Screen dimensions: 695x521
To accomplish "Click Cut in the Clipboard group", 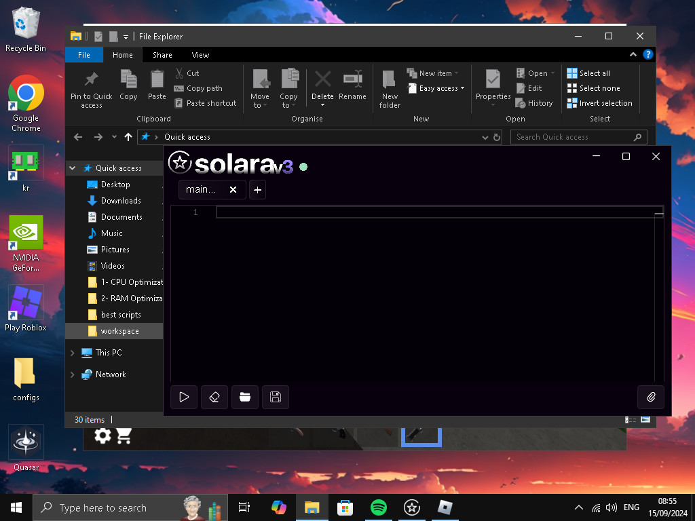I will pyautogui.click(x=187, y=73).
